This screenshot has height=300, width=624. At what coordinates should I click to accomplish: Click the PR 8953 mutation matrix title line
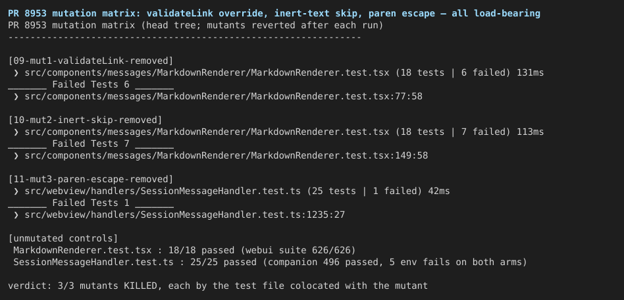pos(274,14)
